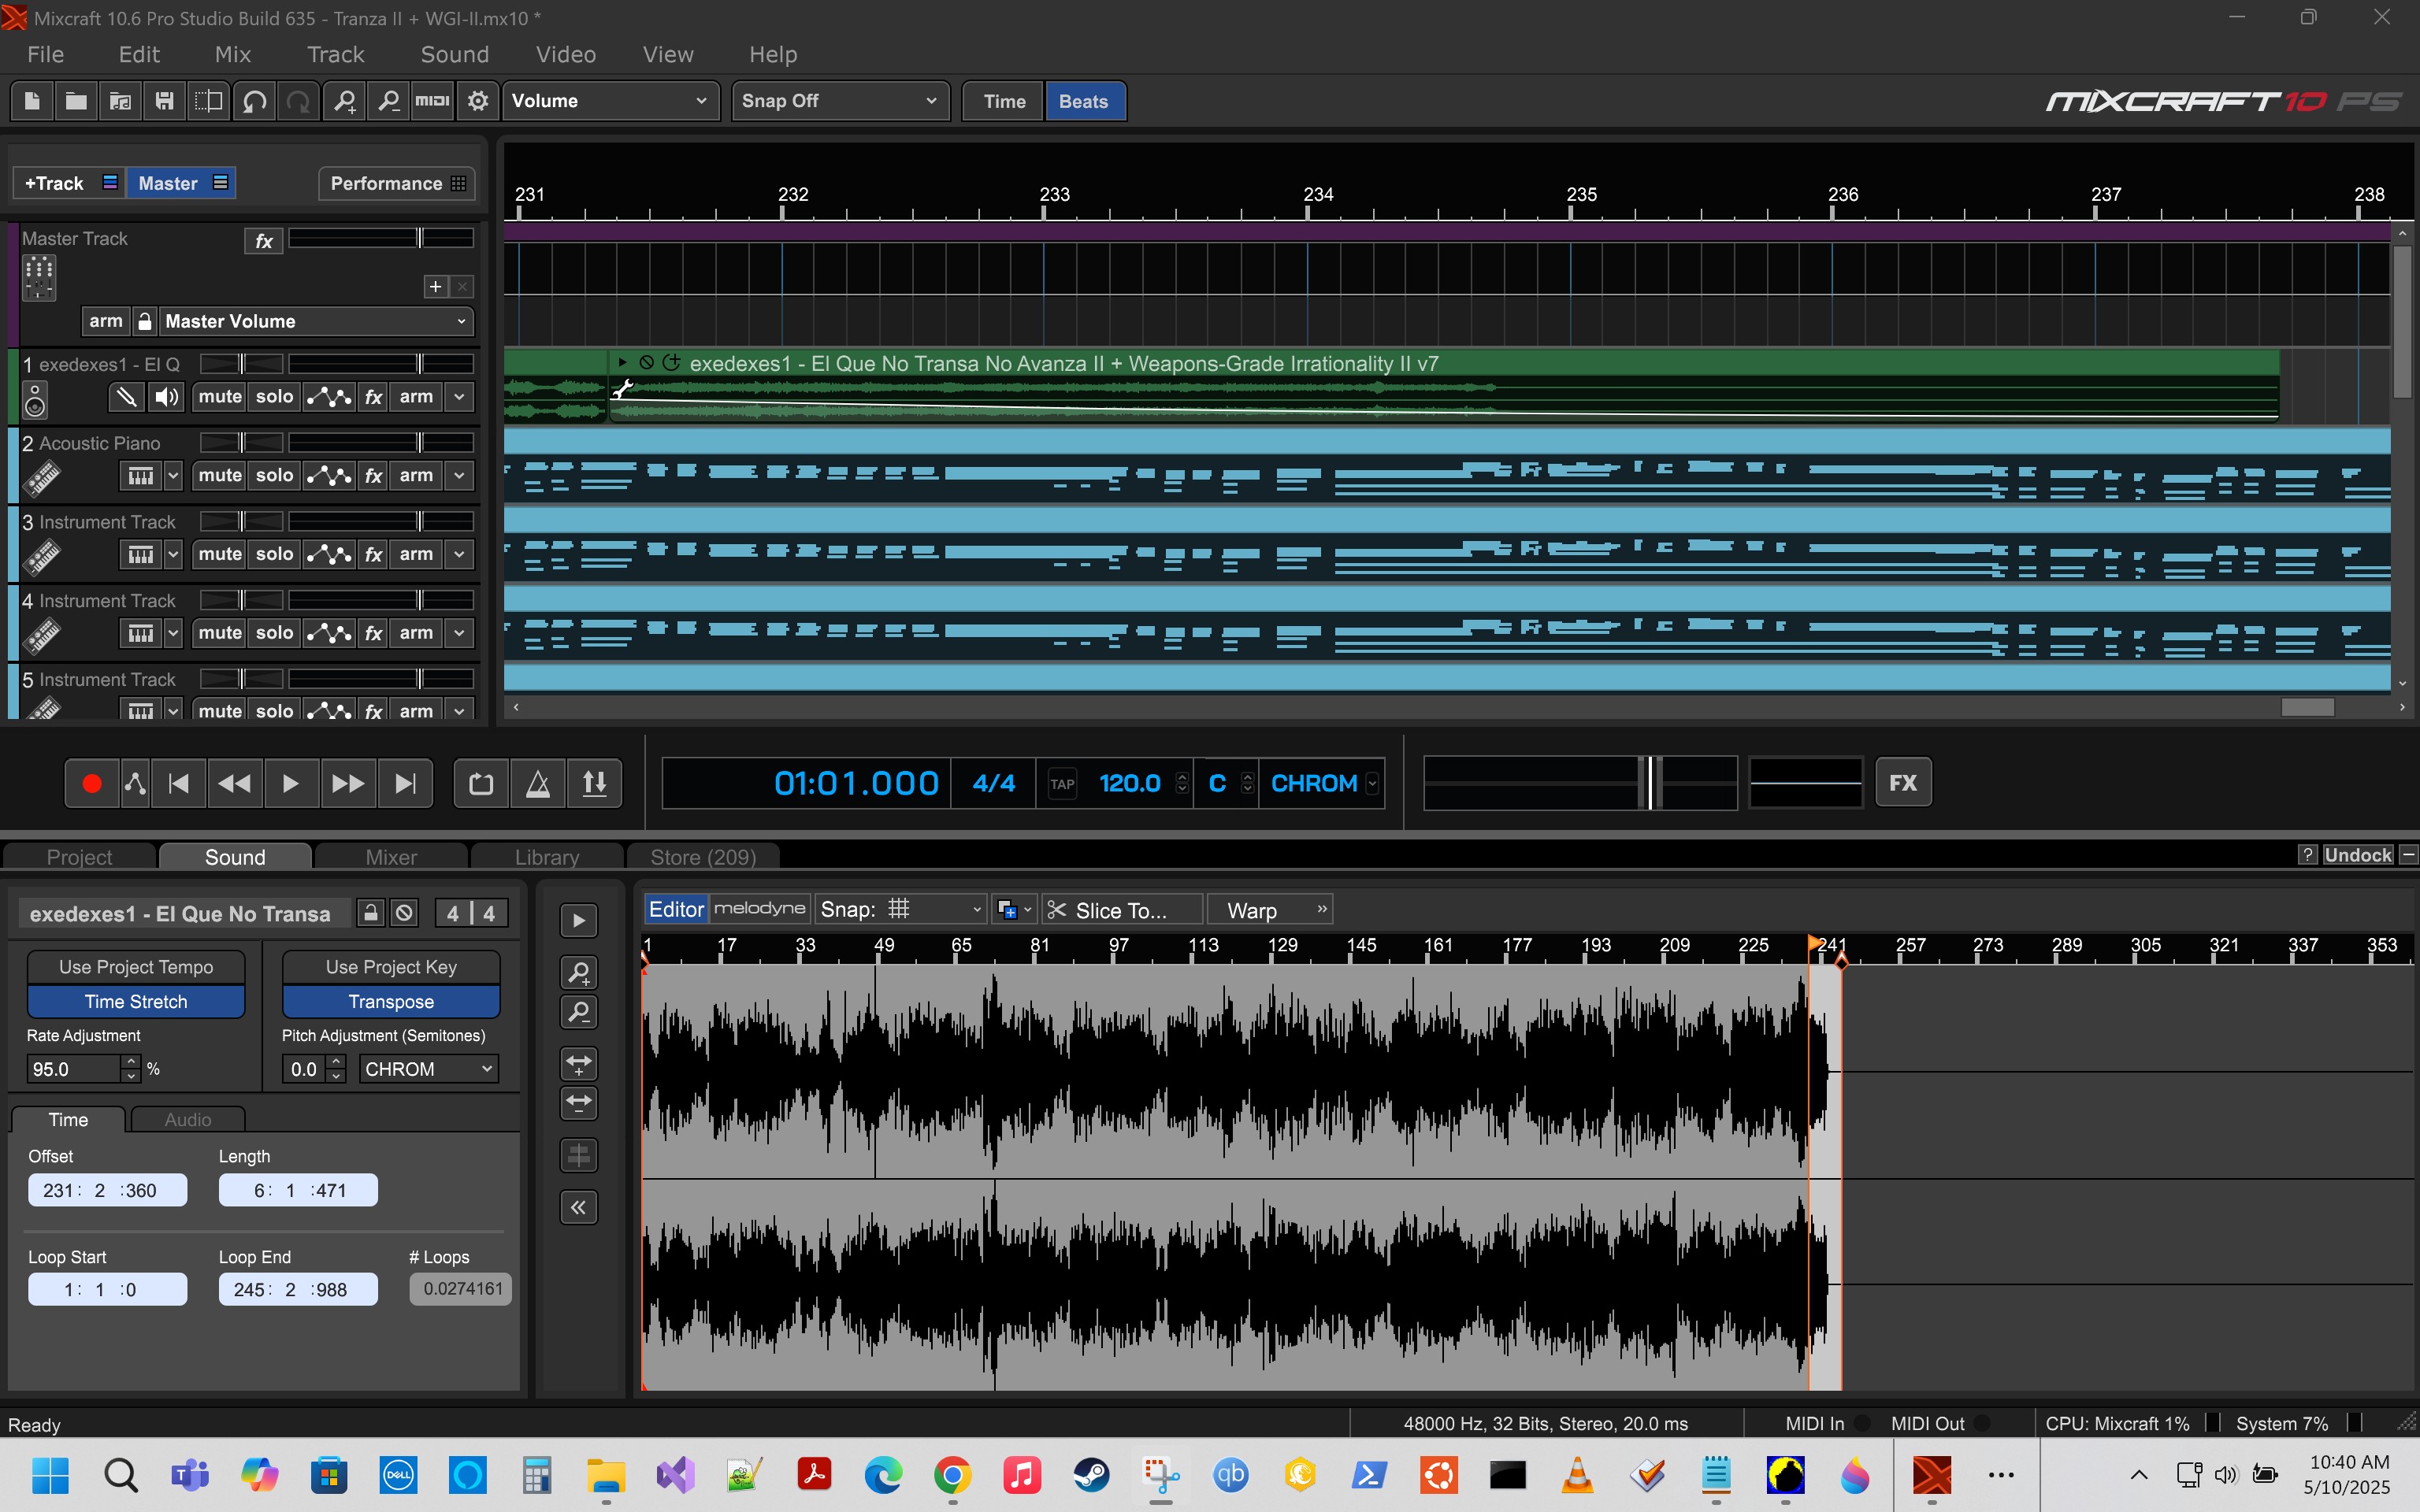
Task: Open the Volume automation type dropdown
Action: point(610,101)
